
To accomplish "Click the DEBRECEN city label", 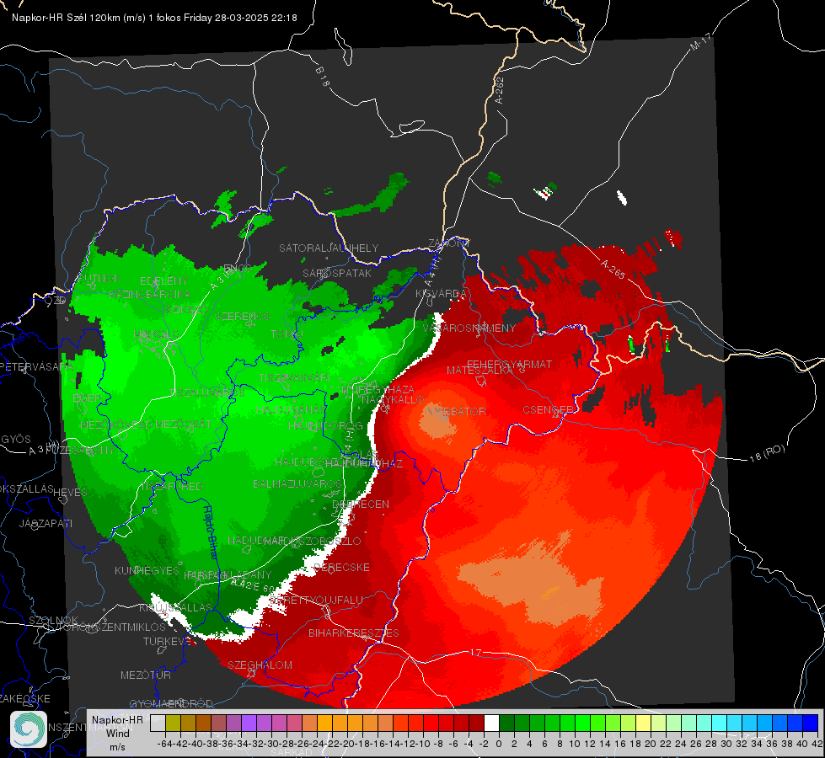I will click(361, 504).
